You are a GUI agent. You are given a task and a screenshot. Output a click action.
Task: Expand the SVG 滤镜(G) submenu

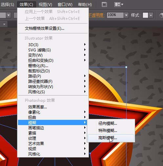[53, 50]
